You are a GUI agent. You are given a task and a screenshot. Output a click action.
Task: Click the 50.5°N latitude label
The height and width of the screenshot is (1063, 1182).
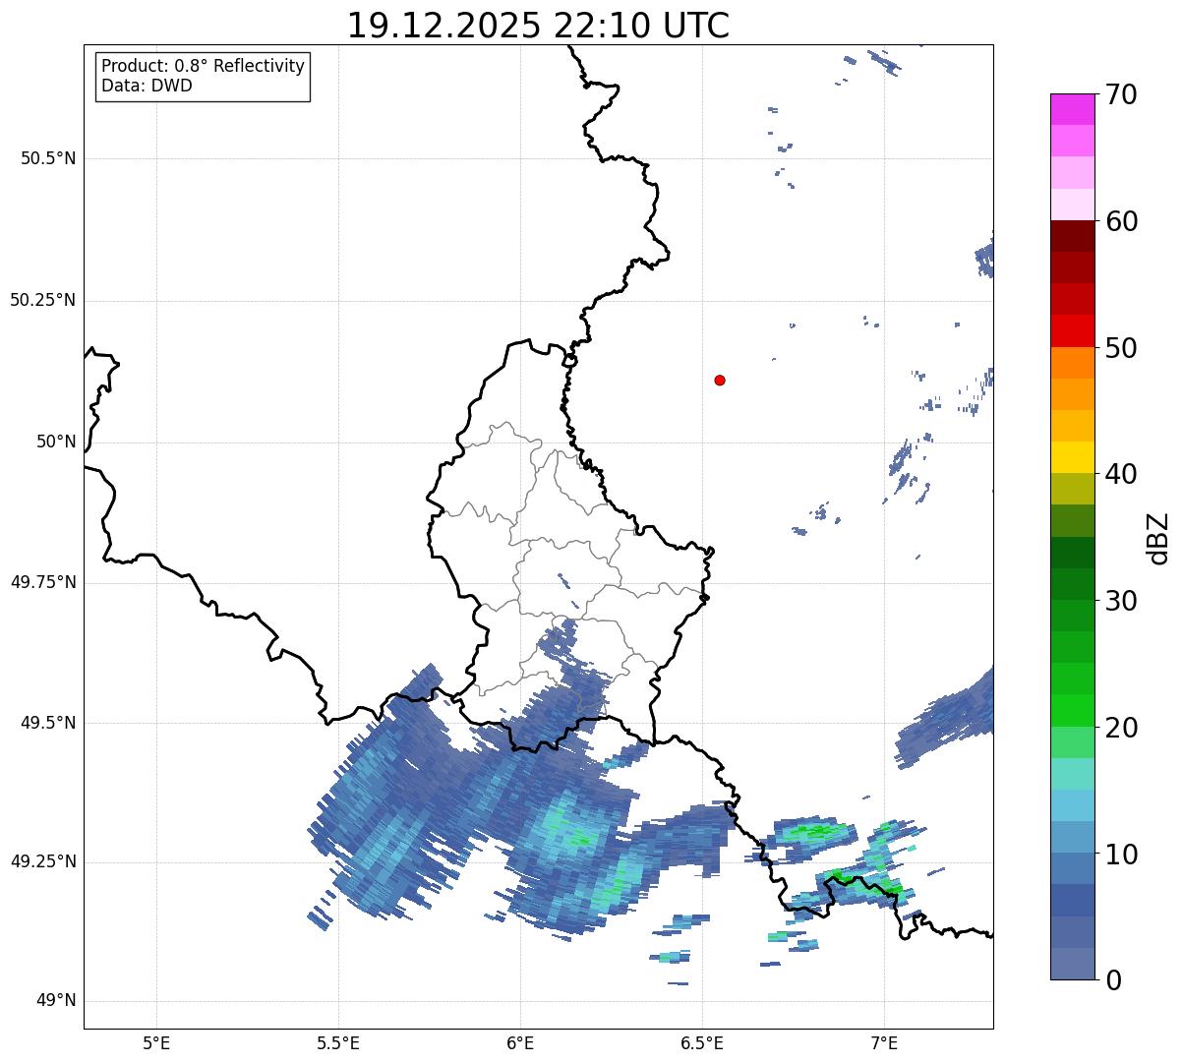pyautogui.click(x=48, y=158)
